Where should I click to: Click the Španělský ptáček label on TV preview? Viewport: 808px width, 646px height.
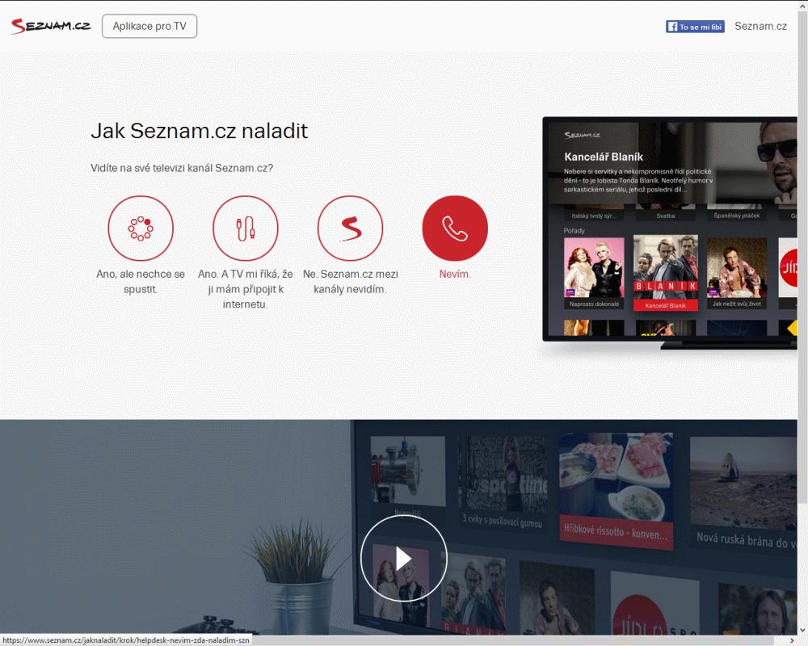point(737,216)
